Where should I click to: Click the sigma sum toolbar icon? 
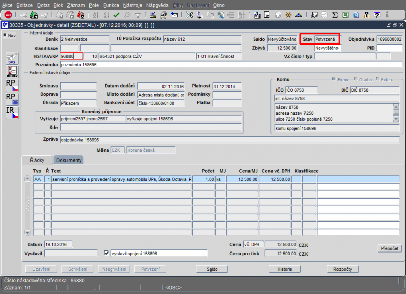click(334, 15)
